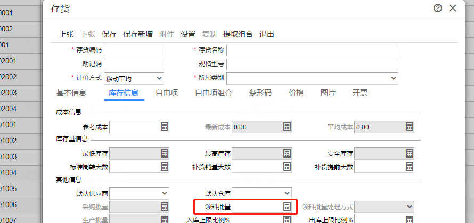Open calculator for 补货销量天数 field

287,167
